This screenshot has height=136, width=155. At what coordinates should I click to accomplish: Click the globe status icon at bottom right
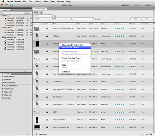click(x=151, y=134)
